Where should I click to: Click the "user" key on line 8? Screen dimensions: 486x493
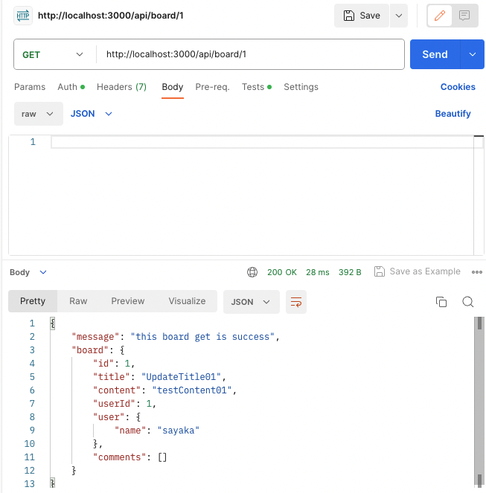[109, 417]
